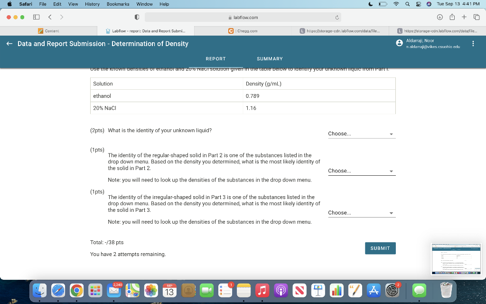Submit the report with the SUBMIT button
This screenshot has width=486, height=304.
(x=380, y=248)
